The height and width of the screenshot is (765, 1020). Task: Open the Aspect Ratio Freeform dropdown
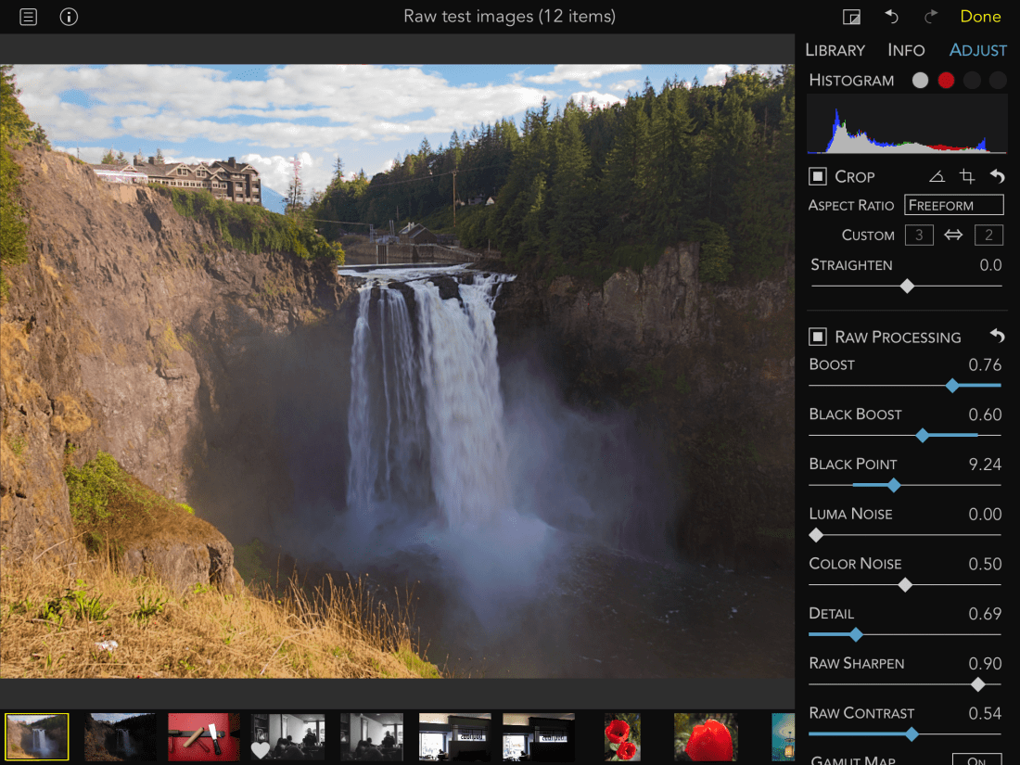[x=953, y=205]
